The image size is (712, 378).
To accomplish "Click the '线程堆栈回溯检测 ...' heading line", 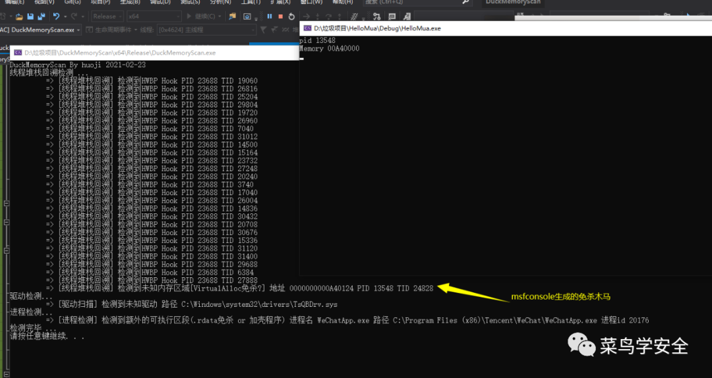I will pyautogui.click(x=49, y=73).
